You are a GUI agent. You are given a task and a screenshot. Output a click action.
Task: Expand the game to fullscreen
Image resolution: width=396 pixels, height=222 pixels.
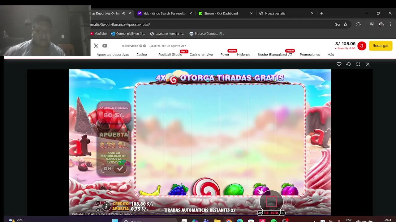pos(358,64)
